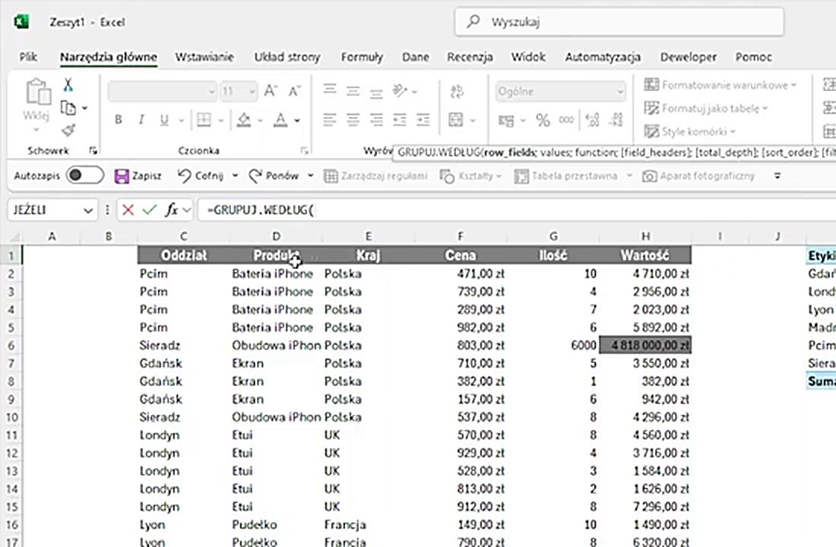The width and height of the screenshot is (836, 547).
Task: Click the Cut scissors icon
Action: tap(68, 85)
